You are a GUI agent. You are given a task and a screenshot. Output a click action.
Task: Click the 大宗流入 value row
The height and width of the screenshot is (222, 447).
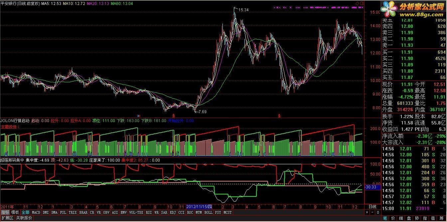tap(414, 142)
